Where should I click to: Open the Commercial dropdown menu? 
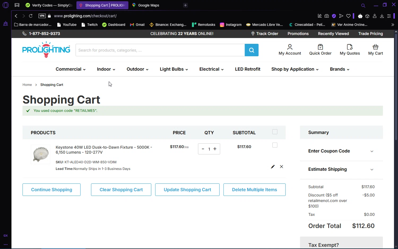71,69
